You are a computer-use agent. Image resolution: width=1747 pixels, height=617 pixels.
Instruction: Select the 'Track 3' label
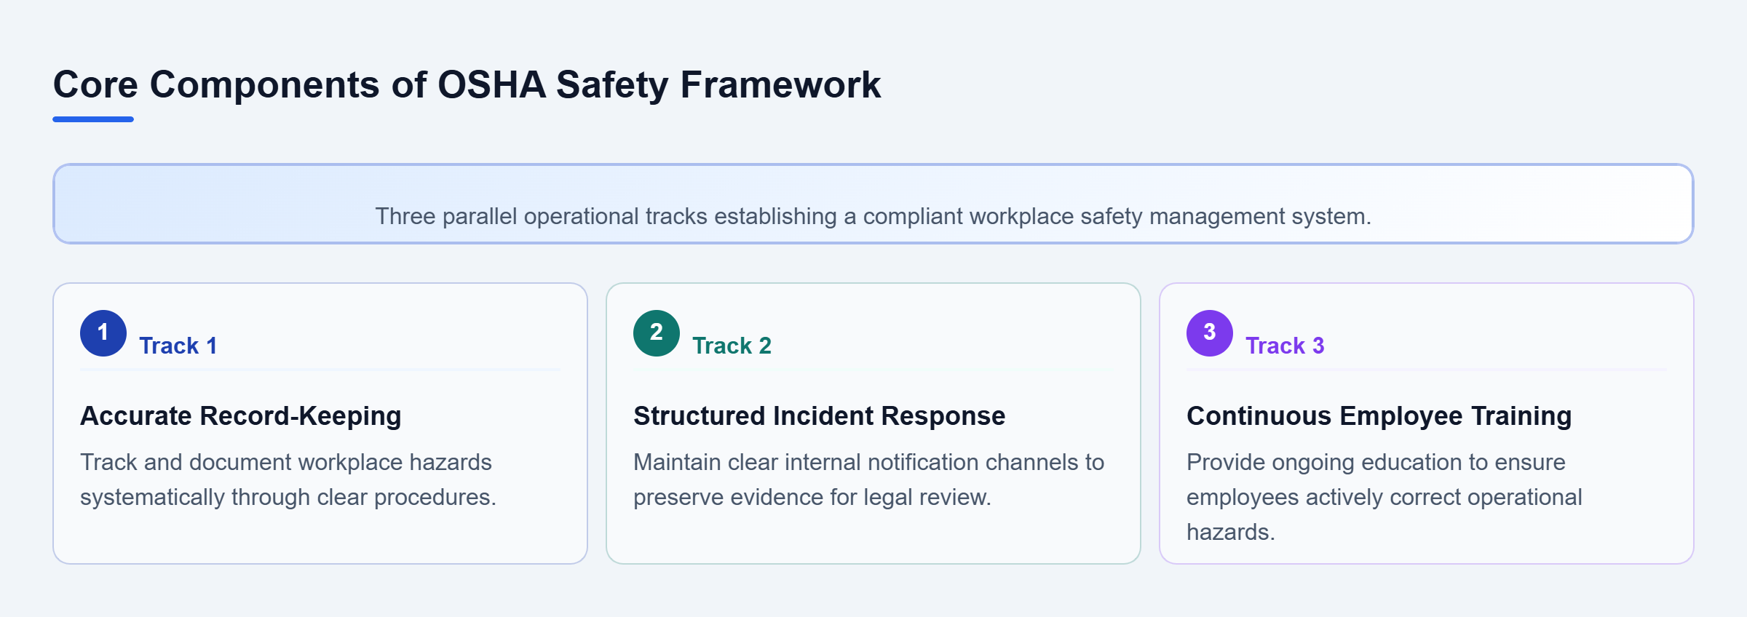click(x=1285, y=346)
